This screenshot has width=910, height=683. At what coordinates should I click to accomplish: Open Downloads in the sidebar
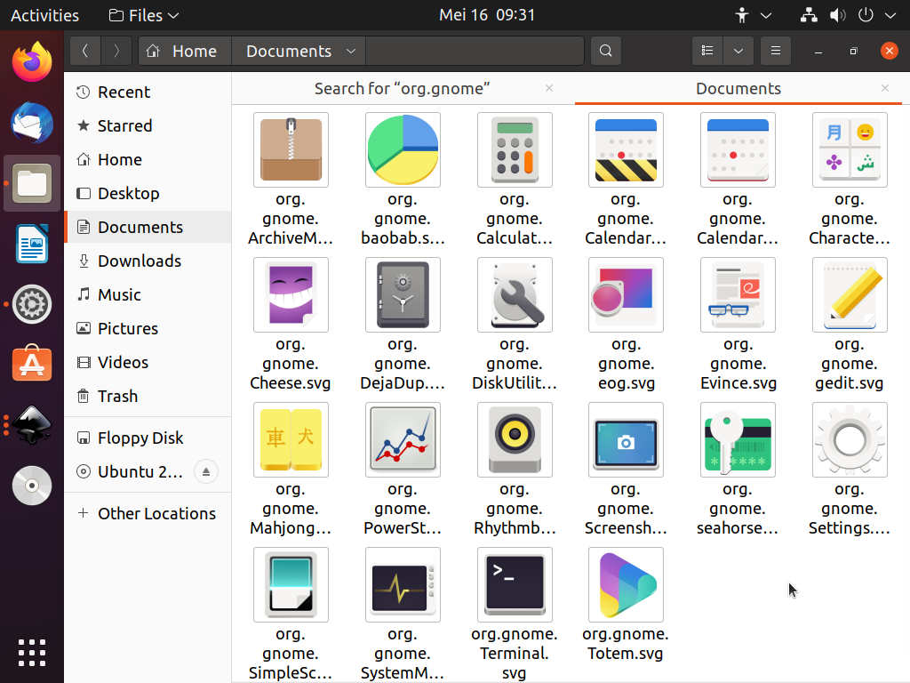(148, 261)
